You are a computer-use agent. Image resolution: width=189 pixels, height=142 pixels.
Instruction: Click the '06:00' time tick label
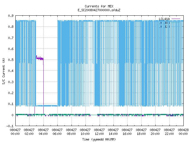click(57, 134)
